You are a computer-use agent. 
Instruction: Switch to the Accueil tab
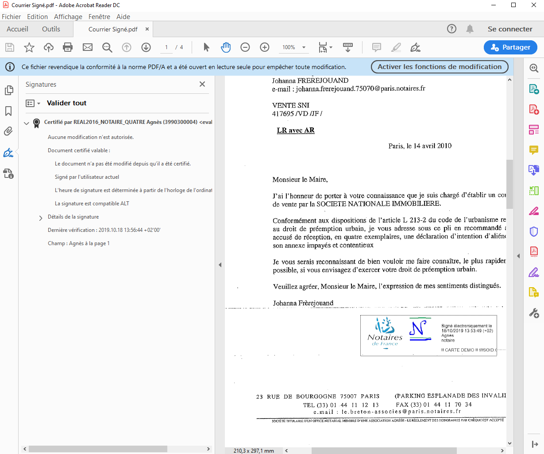17,29
